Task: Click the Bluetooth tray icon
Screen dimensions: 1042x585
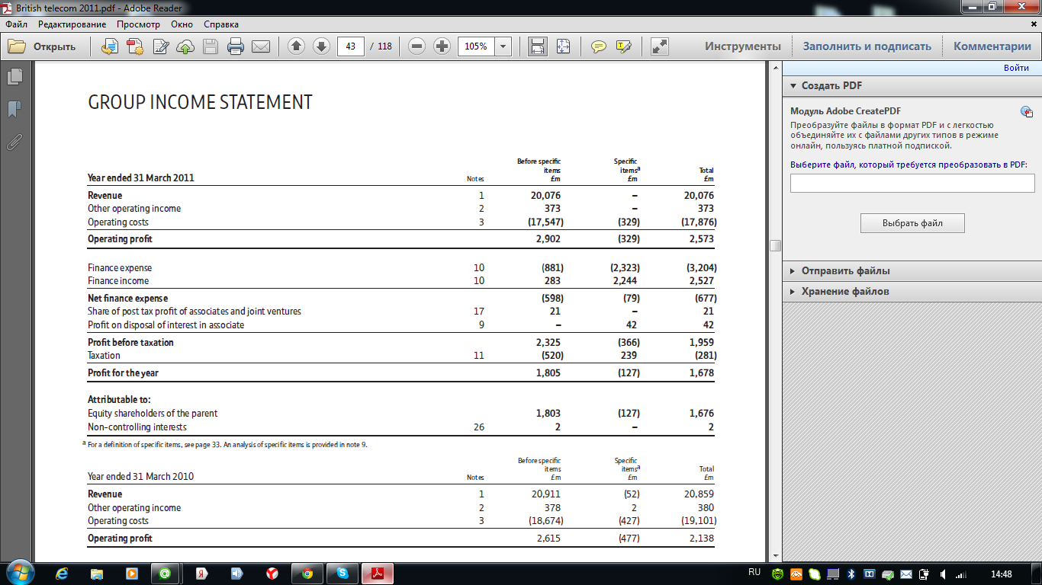Action: (x=851, y=574)
